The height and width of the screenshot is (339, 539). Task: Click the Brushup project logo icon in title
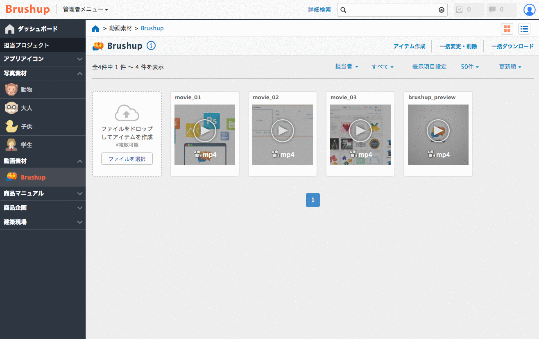tap(98, 46)
